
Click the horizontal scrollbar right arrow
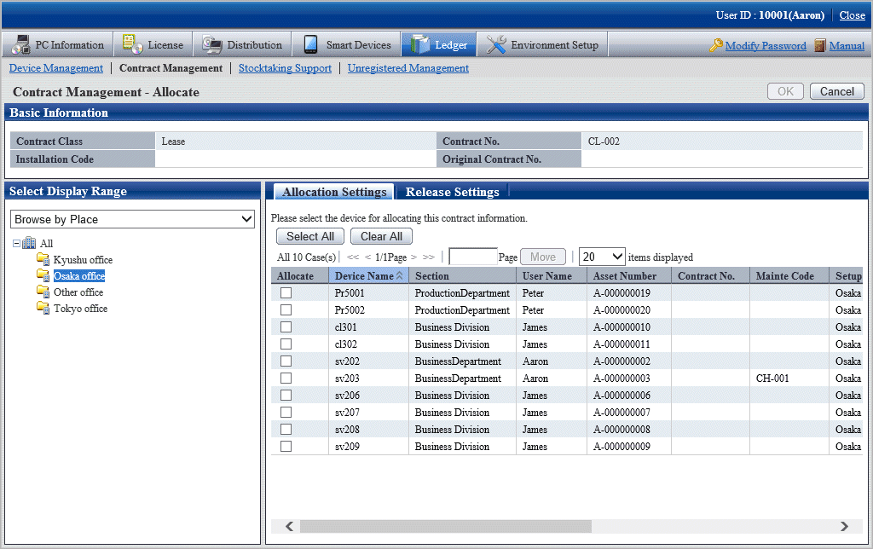point(844,527)
